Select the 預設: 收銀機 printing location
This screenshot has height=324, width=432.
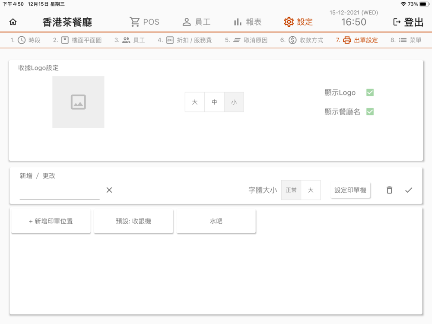click(133, 221)
